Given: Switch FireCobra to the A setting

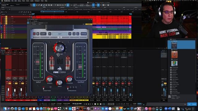Looking at the screenshot, I should [x=34, y=34].
